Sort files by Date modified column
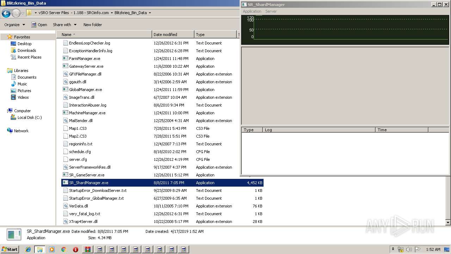Image resolution: width=451 pixels, height=254 pixels. [173, 35]
